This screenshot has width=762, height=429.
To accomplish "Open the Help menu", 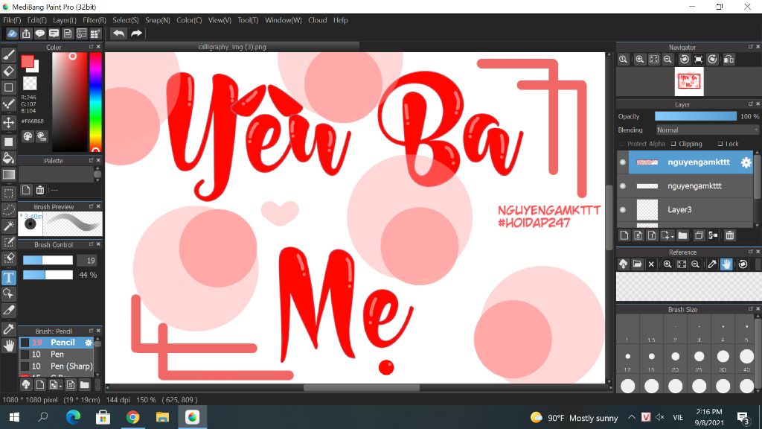I will tap(340, 20).
